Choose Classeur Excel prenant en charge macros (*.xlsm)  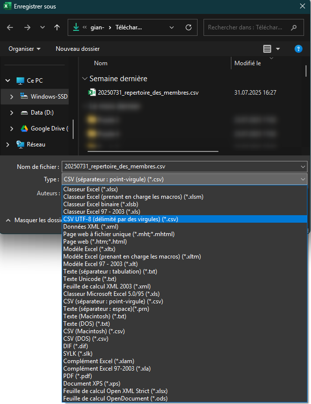point(184,197)
